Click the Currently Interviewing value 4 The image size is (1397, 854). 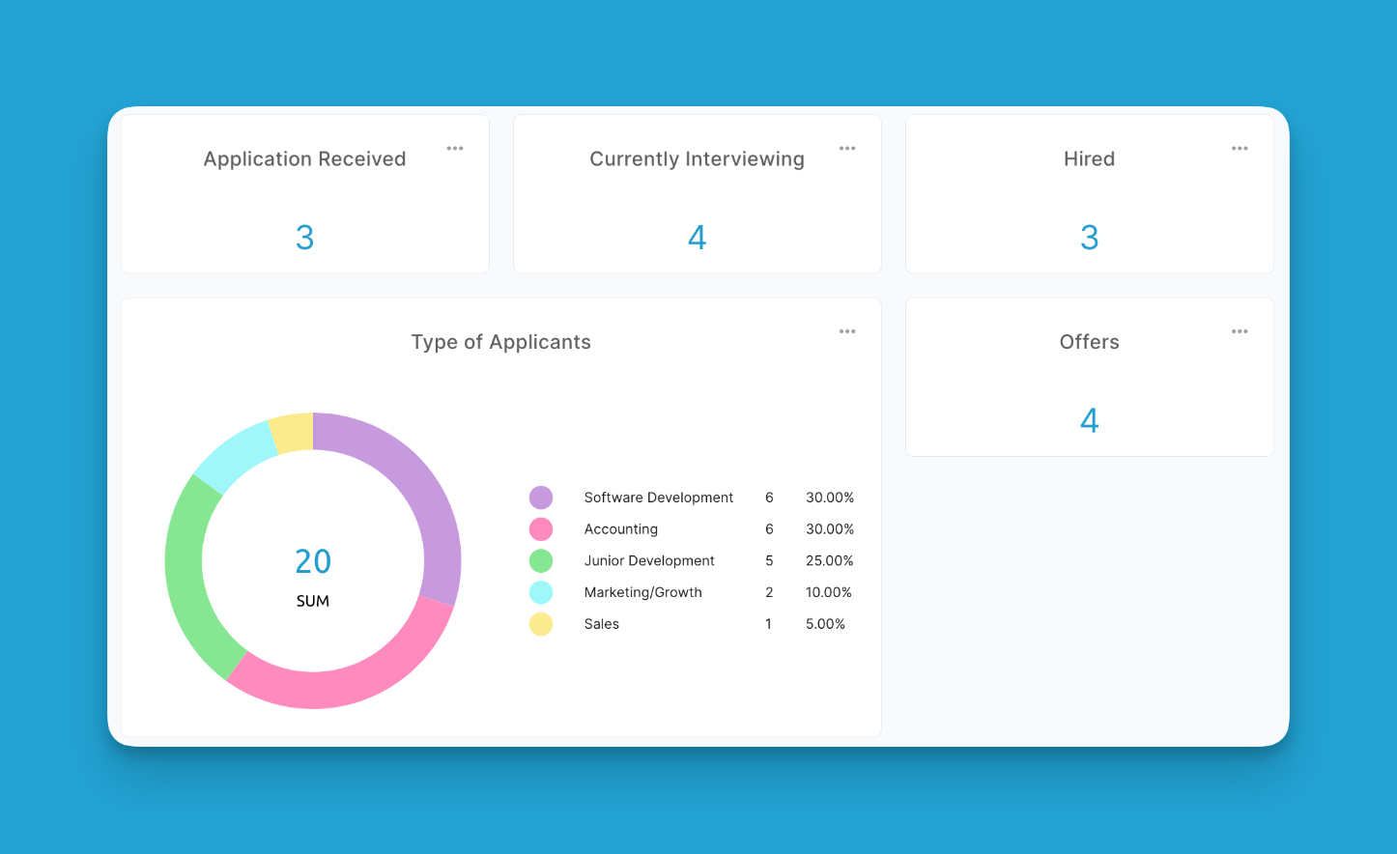coord(697,238)
